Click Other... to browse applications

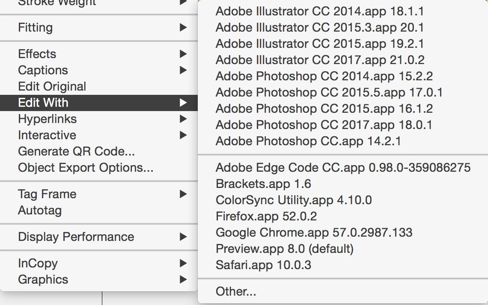coord(236,291)
